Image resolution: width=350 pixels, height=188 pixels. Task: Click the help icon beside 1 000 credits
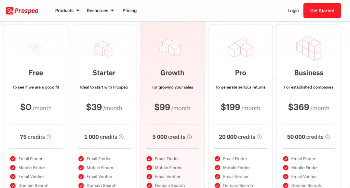pyautogui.click(x=121, y=137)
